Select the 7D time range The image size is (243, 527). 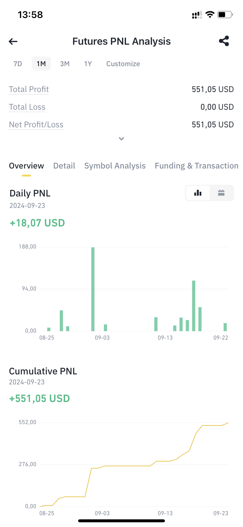pos(18,64)
